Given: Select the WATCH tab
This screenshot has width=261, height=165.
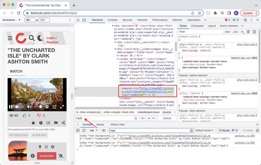Looking at the screenshot, I should pos(16,71).
